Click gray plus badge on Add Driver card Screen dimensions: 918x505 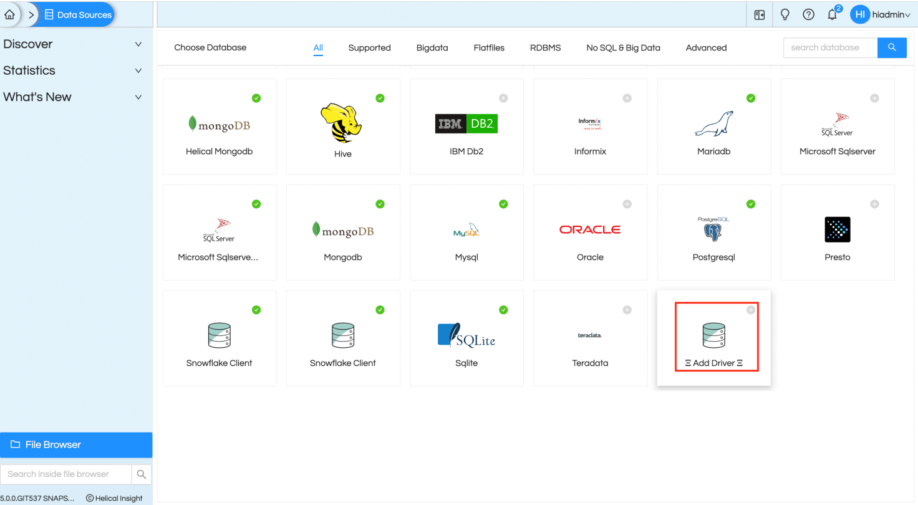751,310
